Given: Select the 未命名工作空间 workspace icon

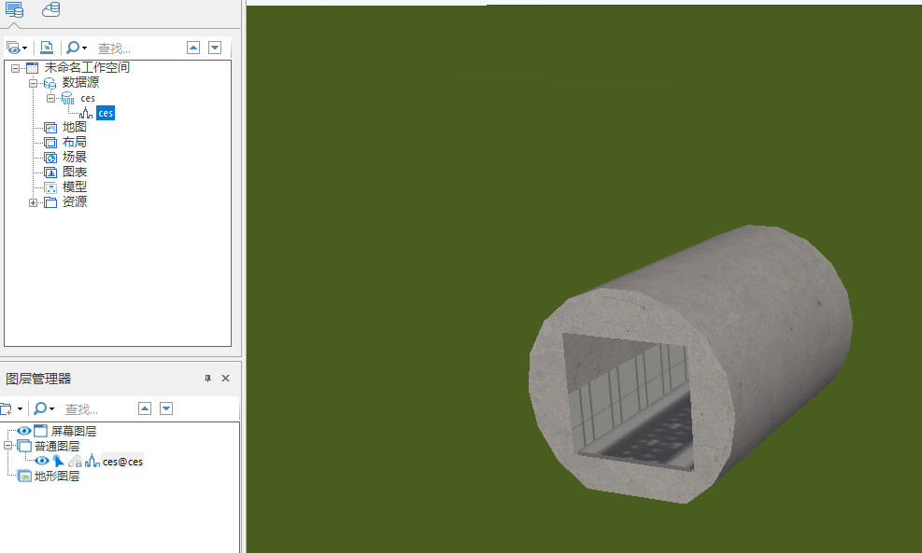Looking at the screenshot, I should coord(33,67).
